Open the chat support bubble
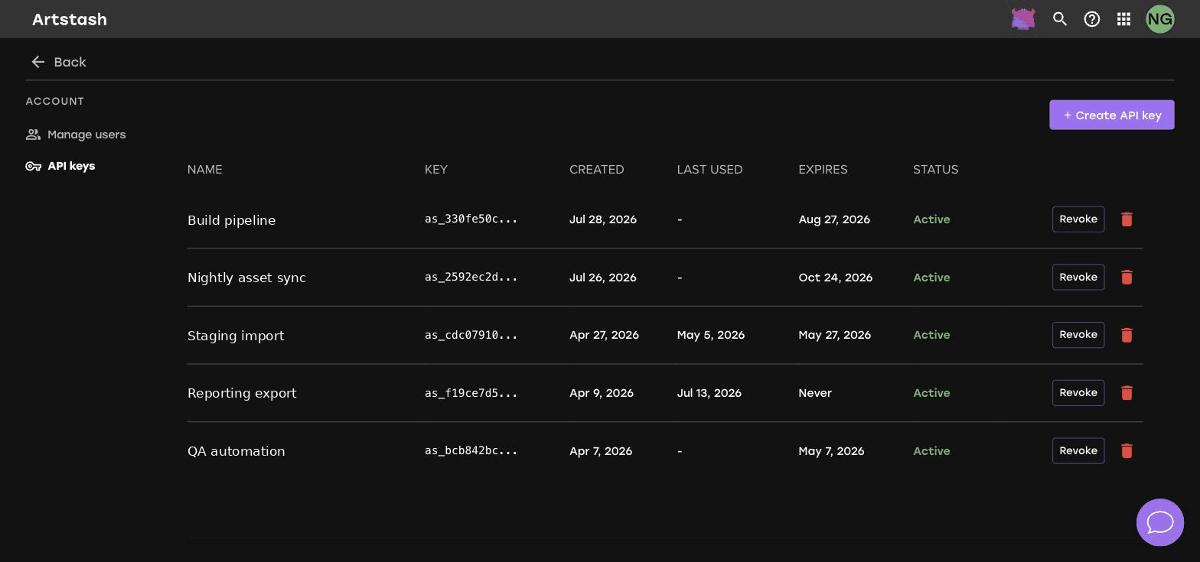Screen dimensions: 1200x562 1160,522
